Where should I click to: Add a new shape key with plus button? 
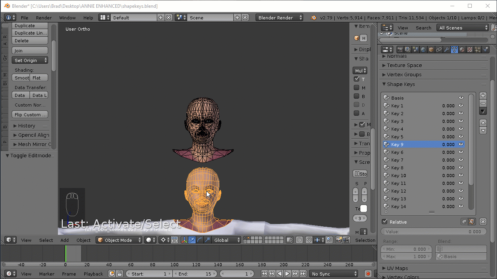point(483,96)
